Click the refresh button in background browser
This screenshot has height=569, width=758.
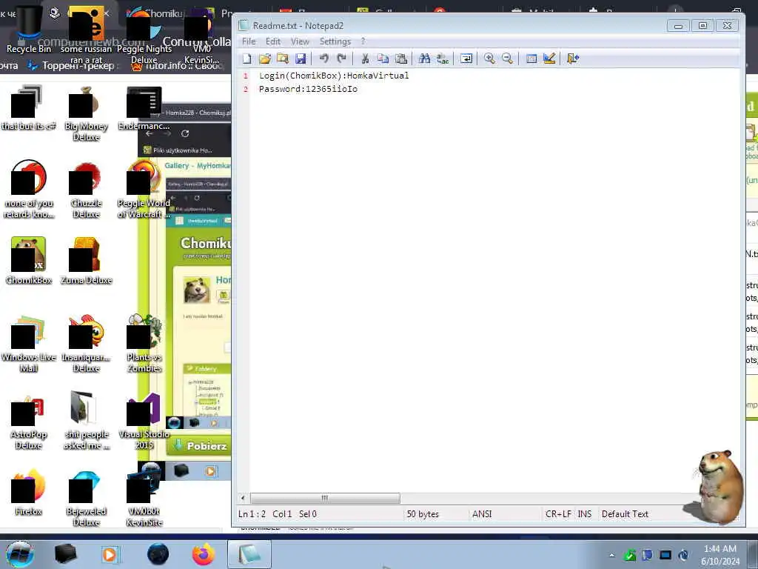[184, 133]
